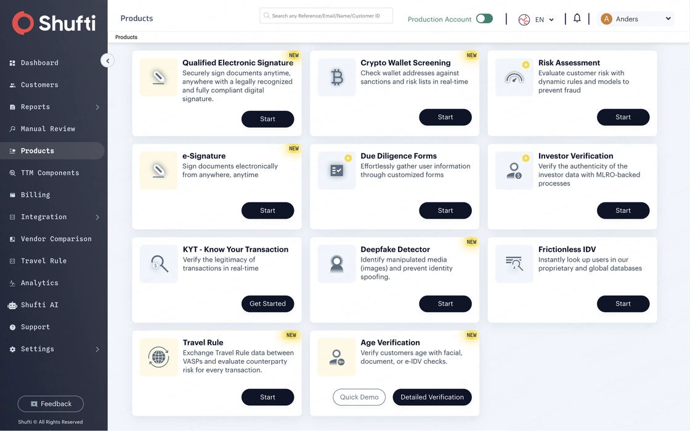Click the Frictionless IDV search-list icon
Screen dimensions: 690x431
(514, 264)
